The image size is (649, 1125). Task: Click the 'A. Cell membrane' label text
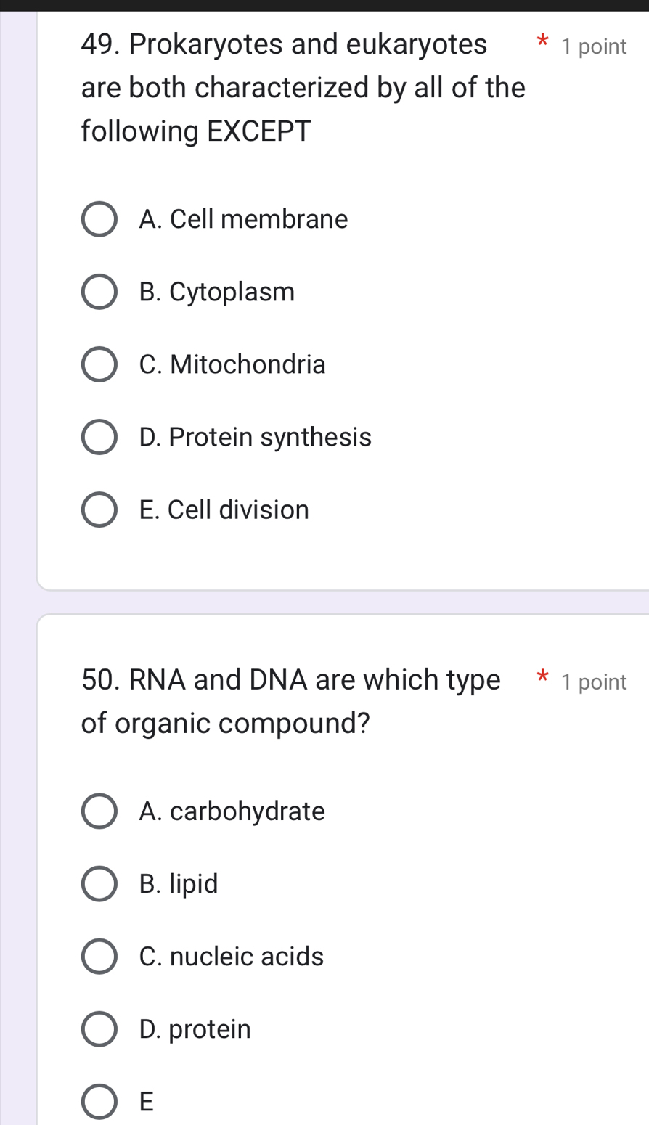point(244,219)
